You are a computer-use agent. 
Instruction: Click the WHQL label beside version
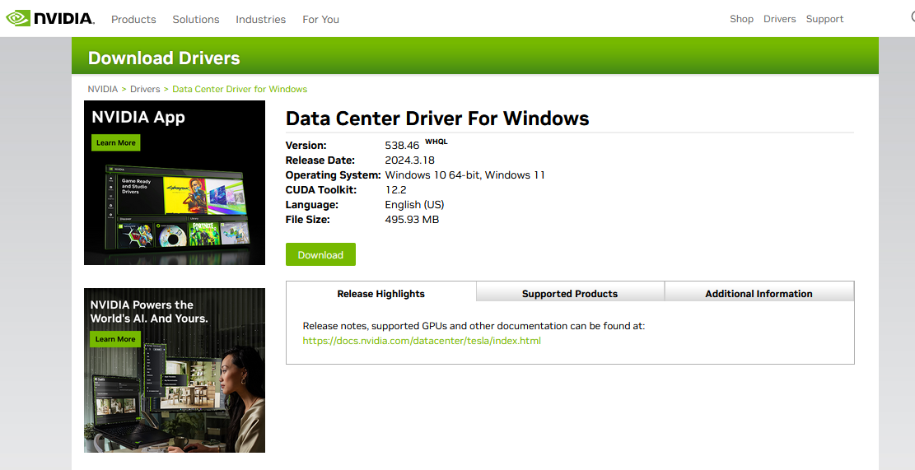point(436,142)
